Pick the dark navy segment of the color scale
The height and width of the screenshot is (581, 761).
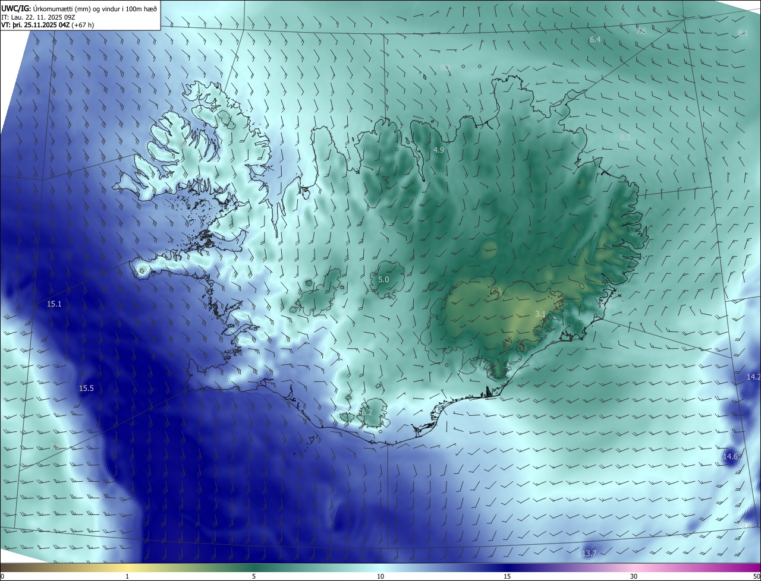pyautogui.click(x=507, y=567)
